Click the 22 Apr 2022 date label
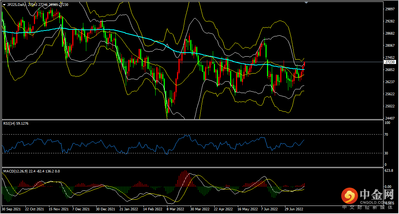399x214 pixels. pos(223,209)
